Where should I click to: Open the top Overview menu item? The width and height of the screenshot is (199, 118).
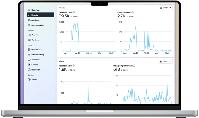tap(40, 10)
